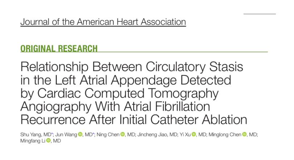Viewport: 294px width, 160px height.
Task: Click author name Jincheng Jiao
Action: [x=152, y=135]
